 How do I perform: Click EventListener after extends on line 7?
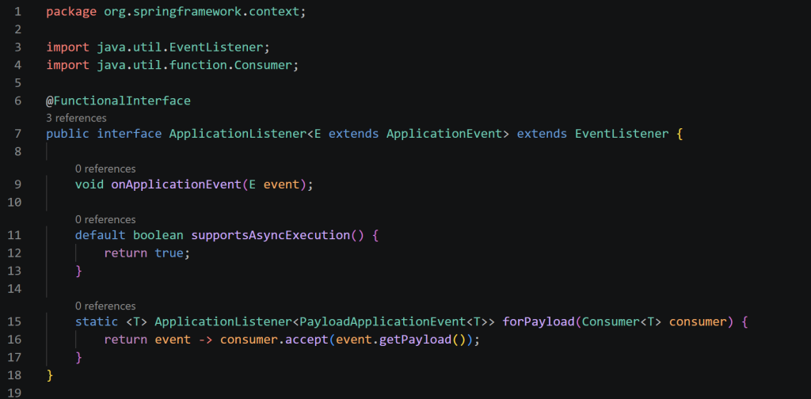click(622, 134)
